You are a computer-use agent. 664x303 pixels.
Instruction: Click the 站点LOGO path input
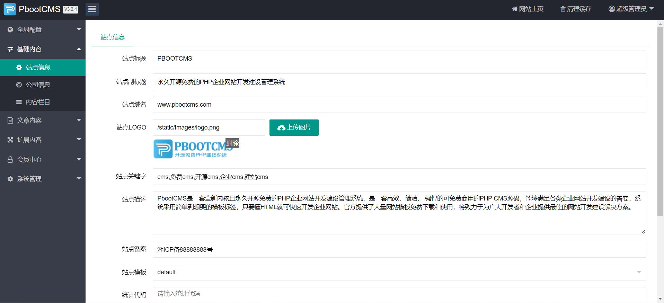pos(209,128)
